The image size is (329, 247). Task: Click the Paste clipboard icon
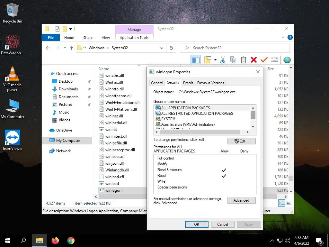tap(244, 60)
